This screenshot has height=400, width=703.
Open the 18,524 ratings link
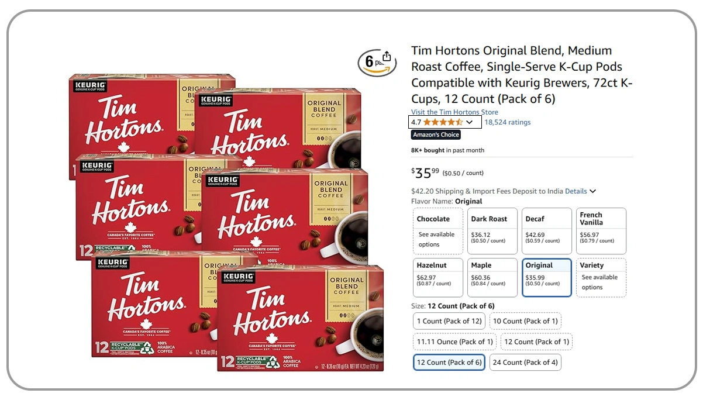click(x=508, y=122)
